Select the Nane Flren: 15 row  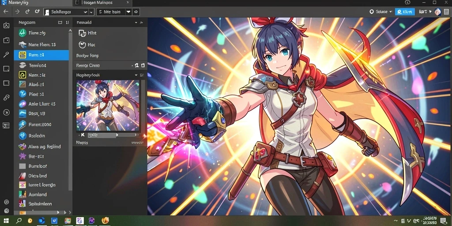tap(41, 45)
